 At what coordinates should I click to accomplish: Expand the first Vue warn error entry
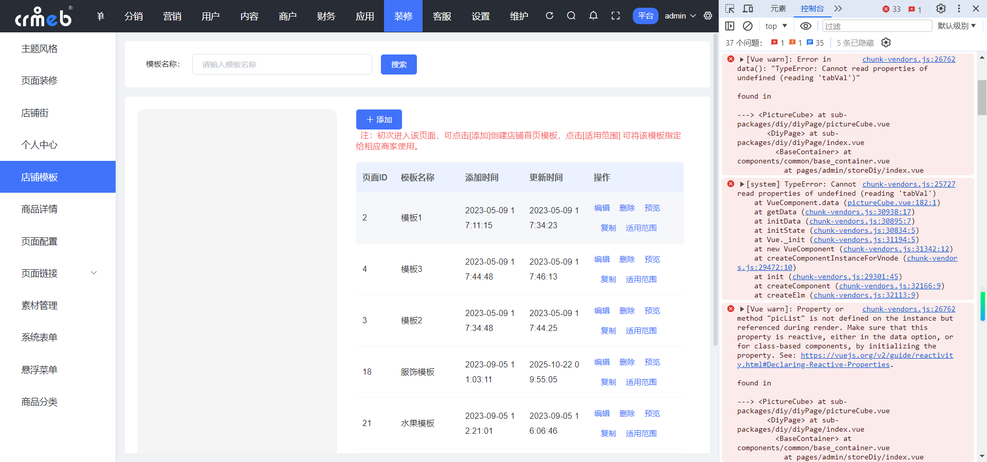pos(742,60)
